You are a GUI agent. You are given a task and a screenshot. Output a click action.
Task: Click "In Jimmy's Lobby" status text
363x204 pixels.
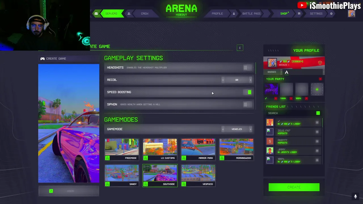(x=287, y=152)
